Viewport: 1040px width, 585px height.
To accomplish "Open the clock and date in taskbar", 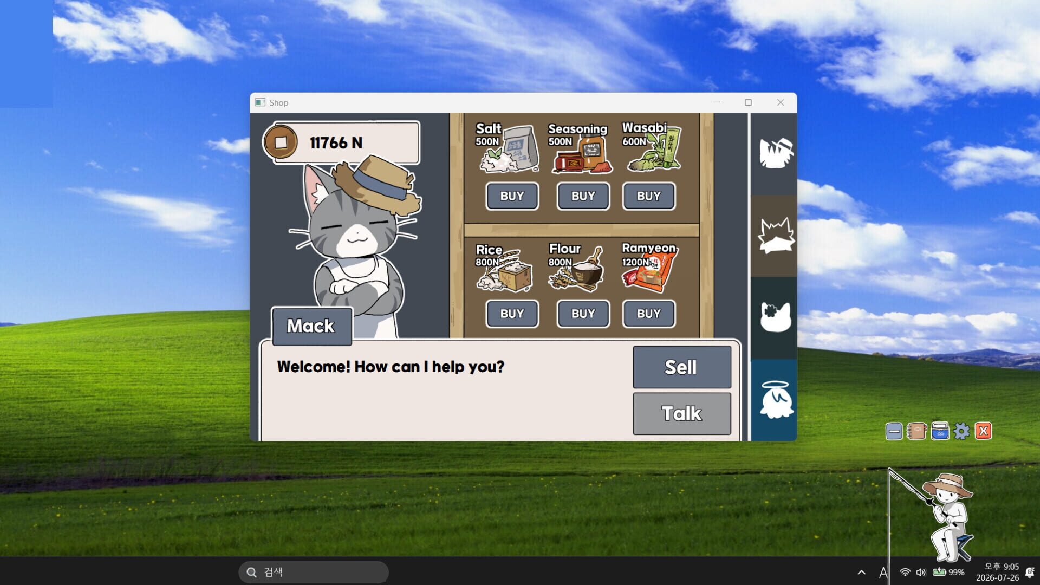I will (997, 572).
